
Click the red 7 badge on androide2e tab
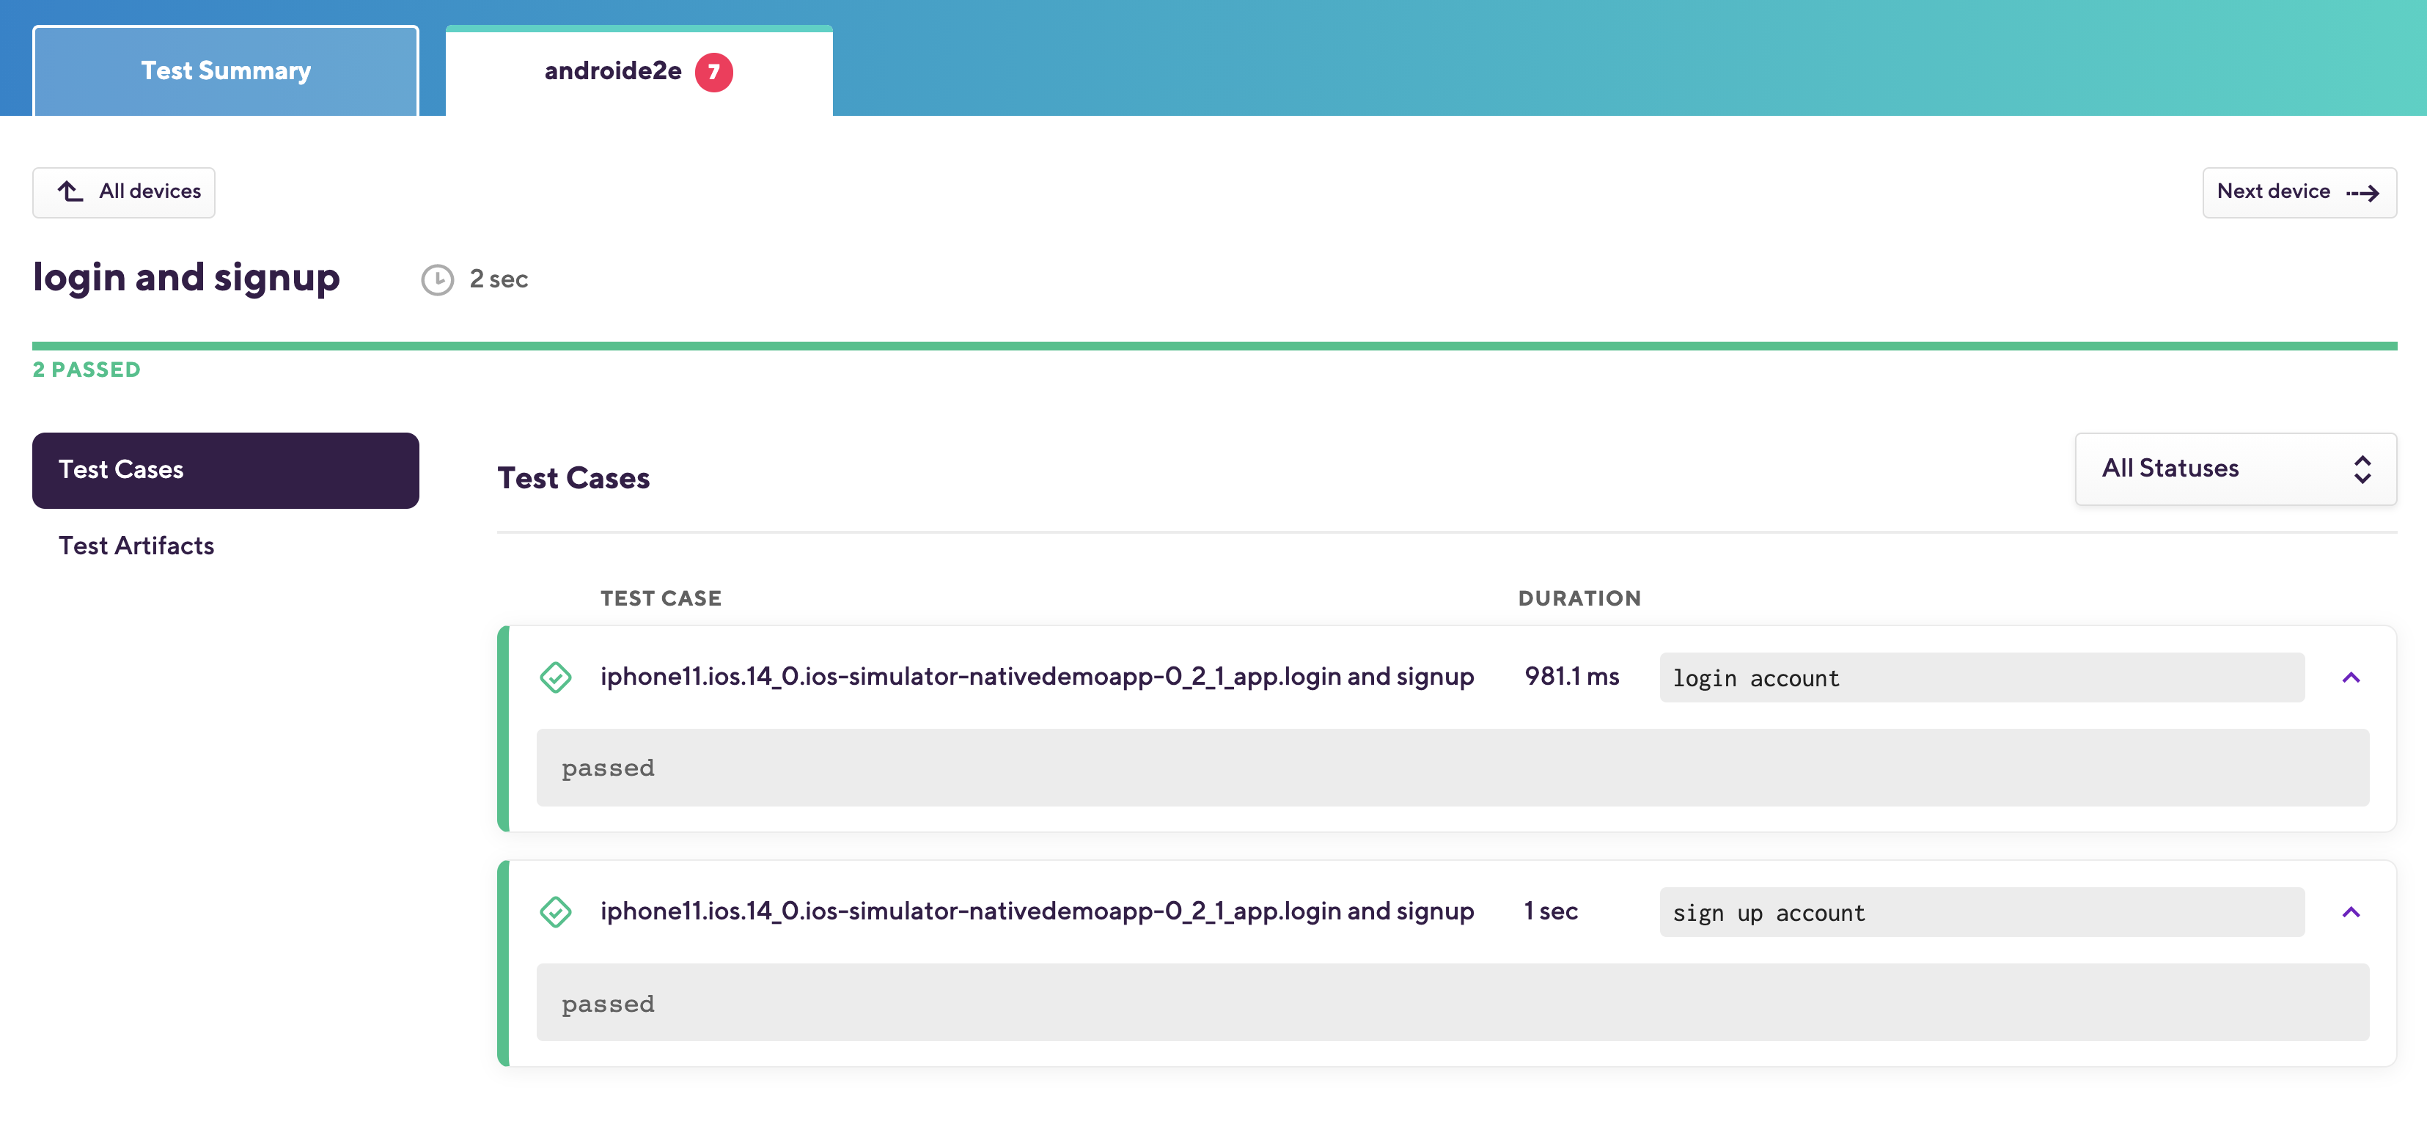coord(713,72)
